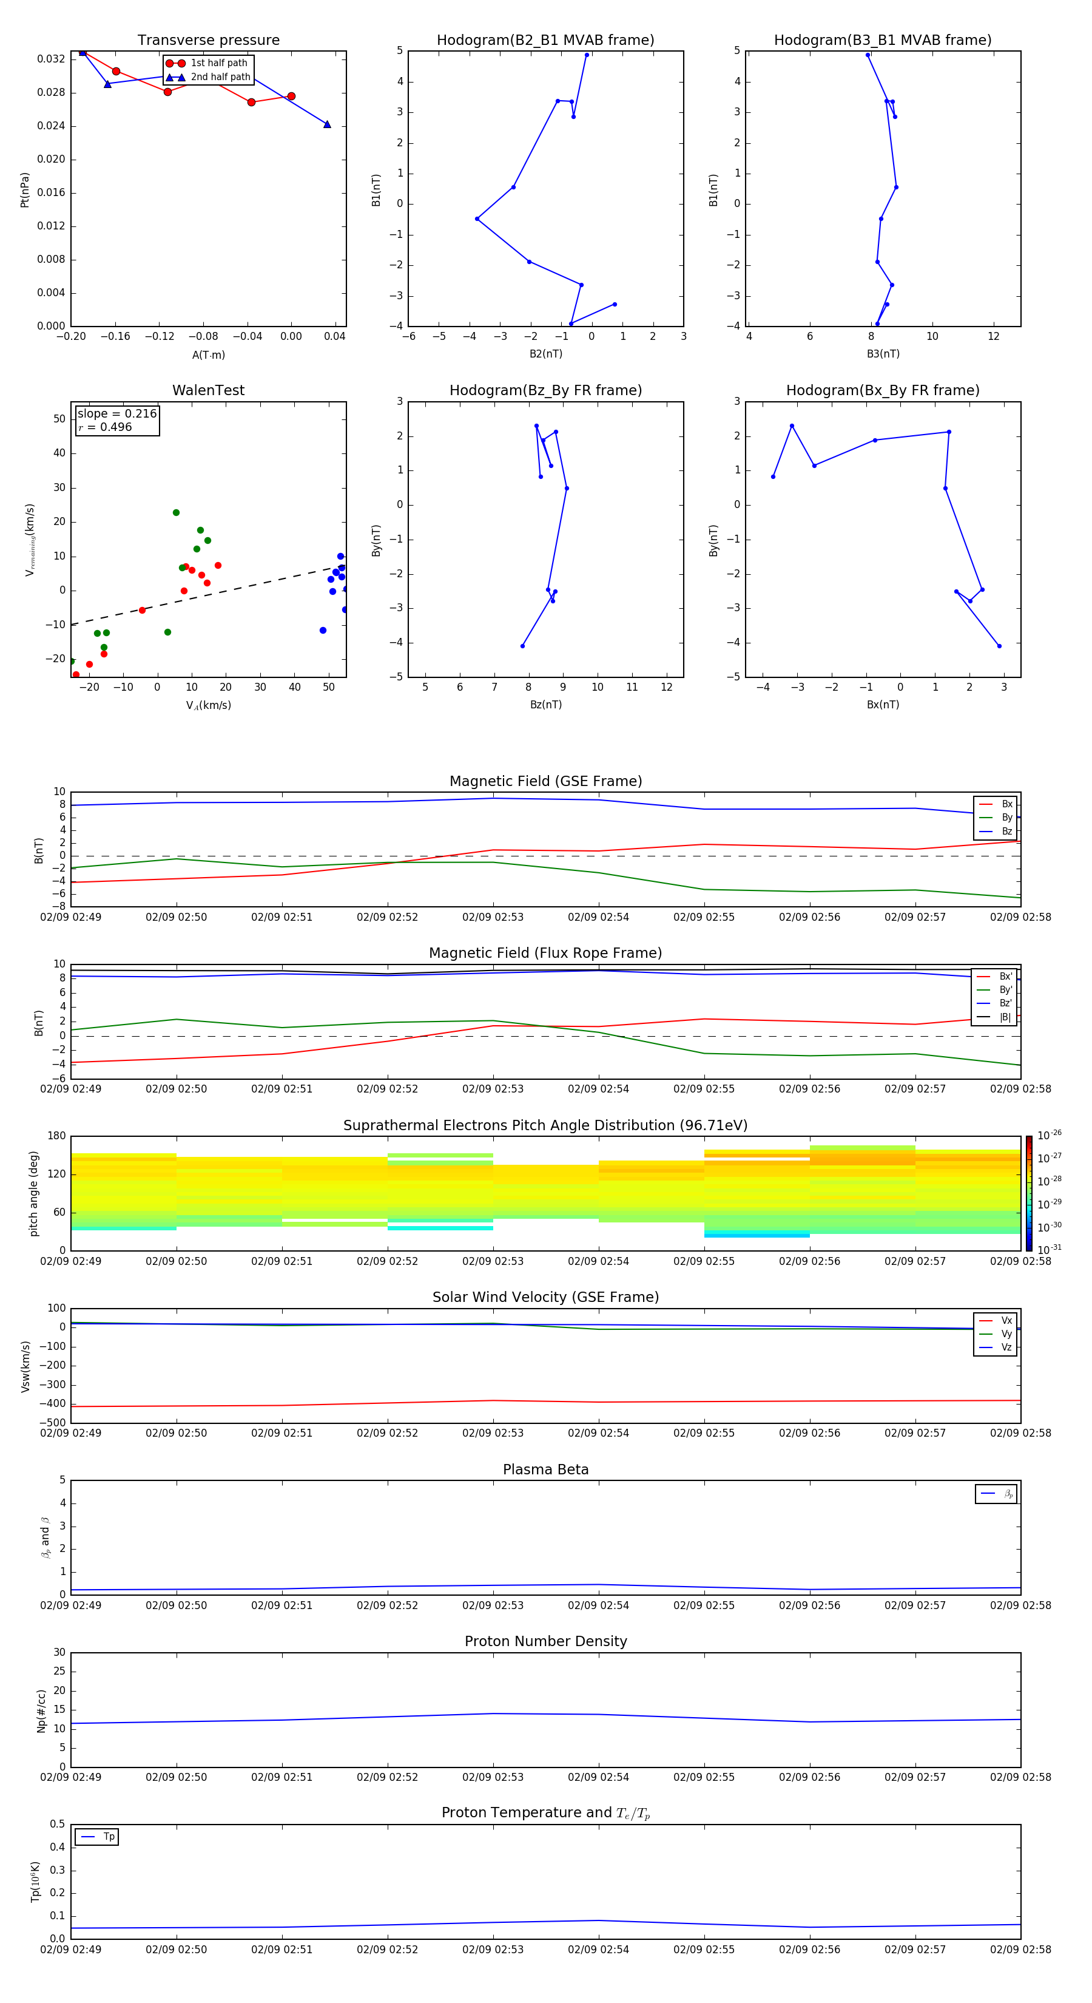Click the 'r = 0.496' annotation
Viewport: 1092px width, 2003px height.
(x=105, y=427)
